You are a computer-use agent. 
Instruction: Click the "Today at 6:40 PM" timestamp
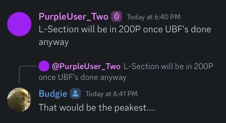(154, 17)
